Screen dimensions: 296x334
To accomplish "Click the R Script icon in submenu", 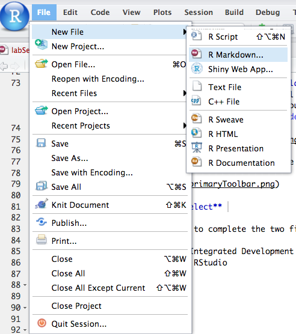I will (196, 35).
